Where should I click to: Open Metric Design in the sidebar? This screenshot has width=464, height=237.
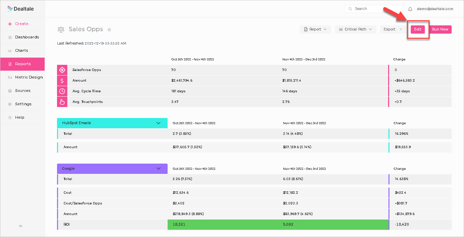22,77
